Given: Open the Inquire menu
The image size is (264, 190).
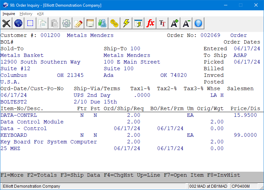Looking at the screenshot, I should pos(9,14).
